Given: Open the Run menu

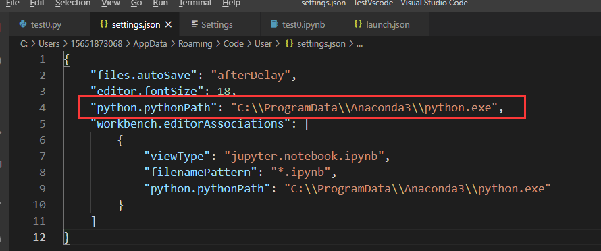Looking at the screenshot, I should [160, 3].
